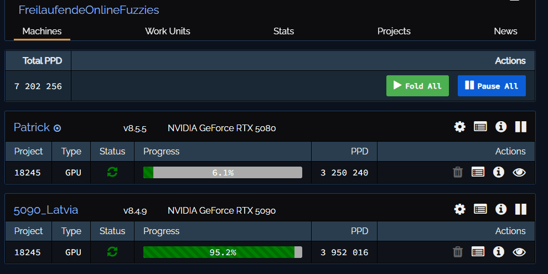Toggle protein viewer eye in Patrick's row
Viewport: 548px width, 274px height.
click(519, 173)
